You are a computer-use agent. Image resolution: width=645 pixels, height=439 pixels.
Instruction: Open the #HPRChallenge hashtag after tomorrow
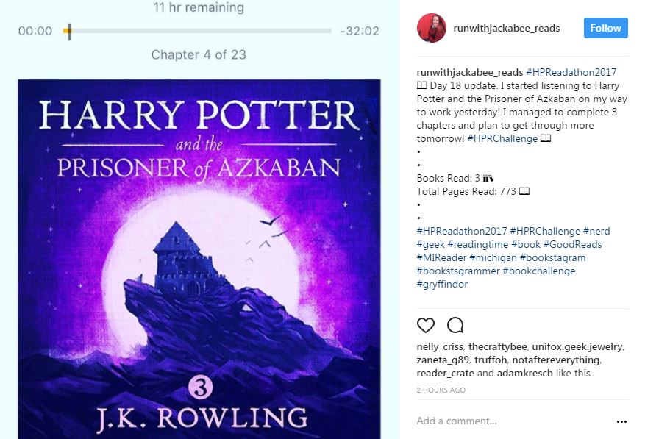coord(502,139)
